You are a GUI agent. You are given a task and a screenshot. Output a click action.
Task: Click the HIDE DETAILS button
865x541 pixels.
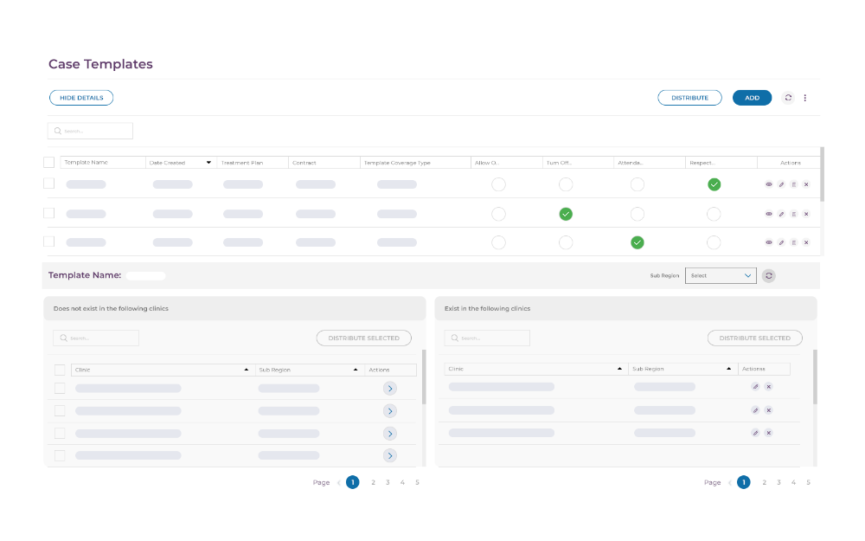click(x=81, y=98)
